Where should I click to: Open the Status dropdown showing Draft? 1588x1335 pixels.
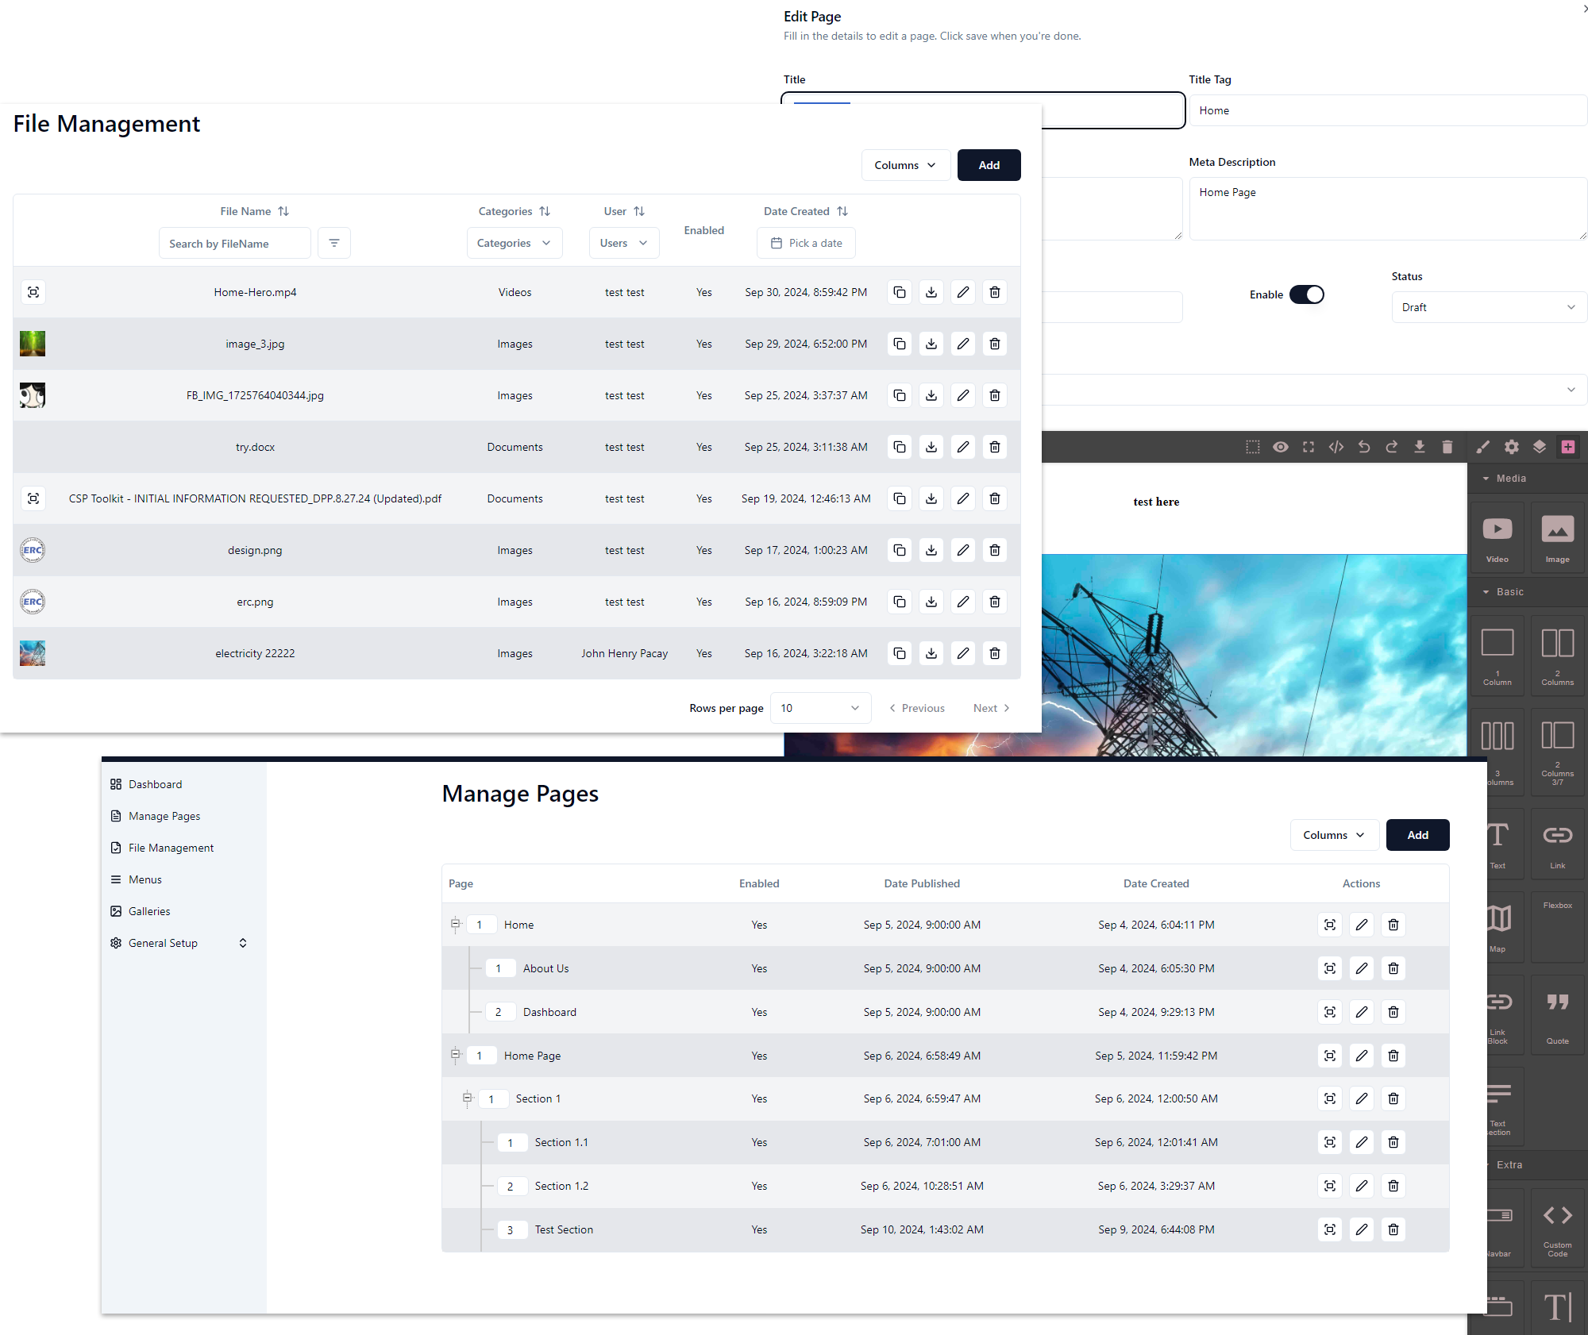pyautogui.click(x=1488, y=307)
